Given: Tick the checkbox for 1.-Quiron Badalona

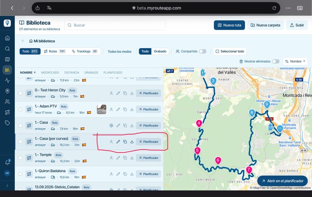Looking at the screenshot, I should [x=20, y=174].
